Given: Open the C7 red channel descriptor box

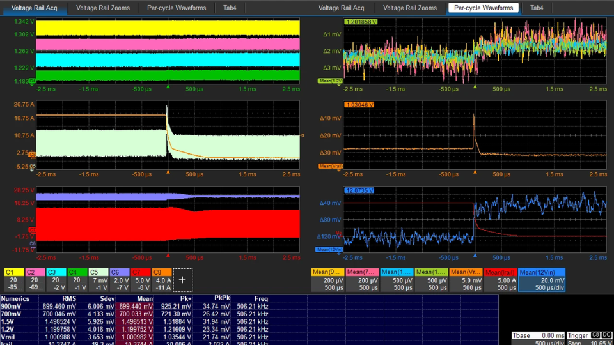Looking at the screenshot, I should coord(140,280).
